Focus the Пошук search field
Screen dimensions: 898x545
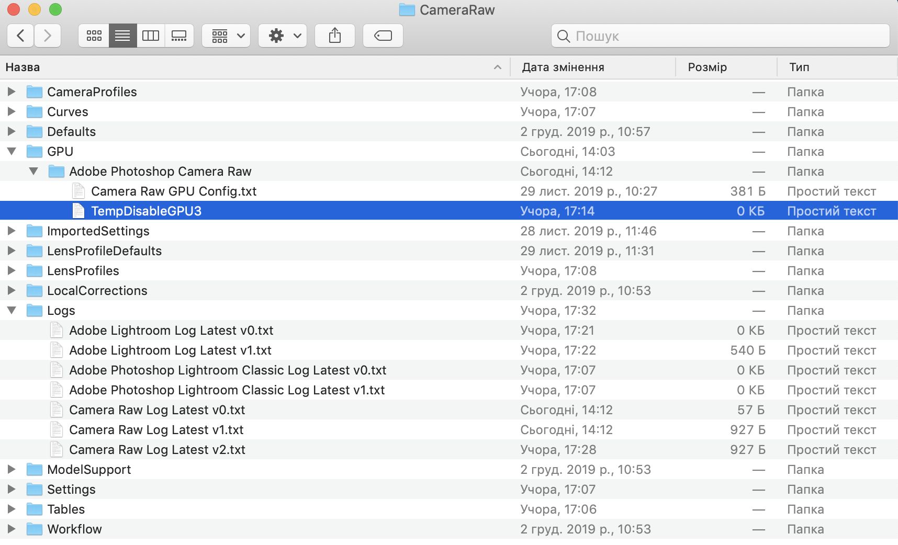click(x=721, y=36)
